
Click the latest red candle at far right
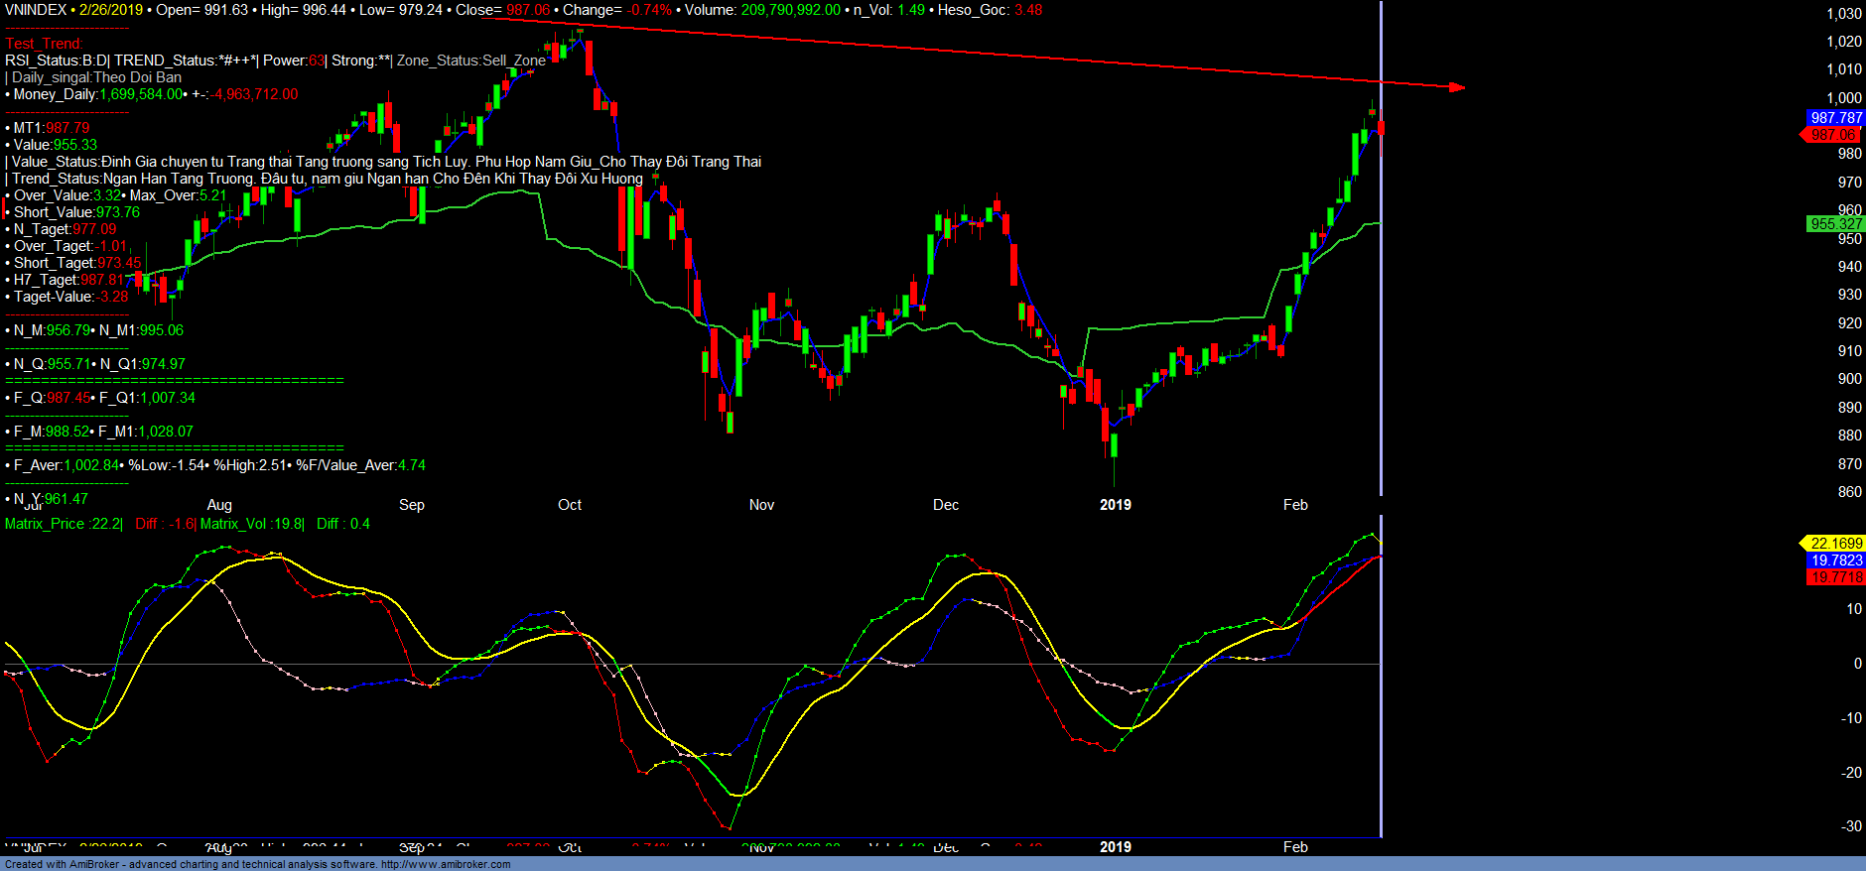click(1381, 128)
